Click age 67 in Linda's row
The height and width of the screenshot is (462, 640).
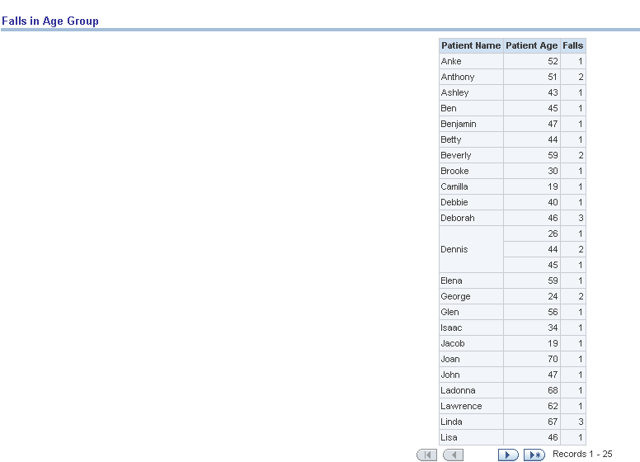pos(532,422)
